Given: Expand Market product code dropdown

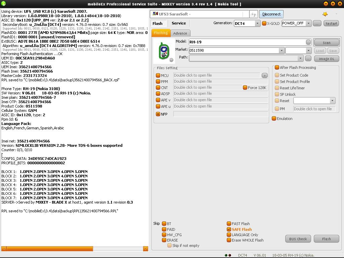Looking at the screenshot, I should coord(282,50).
